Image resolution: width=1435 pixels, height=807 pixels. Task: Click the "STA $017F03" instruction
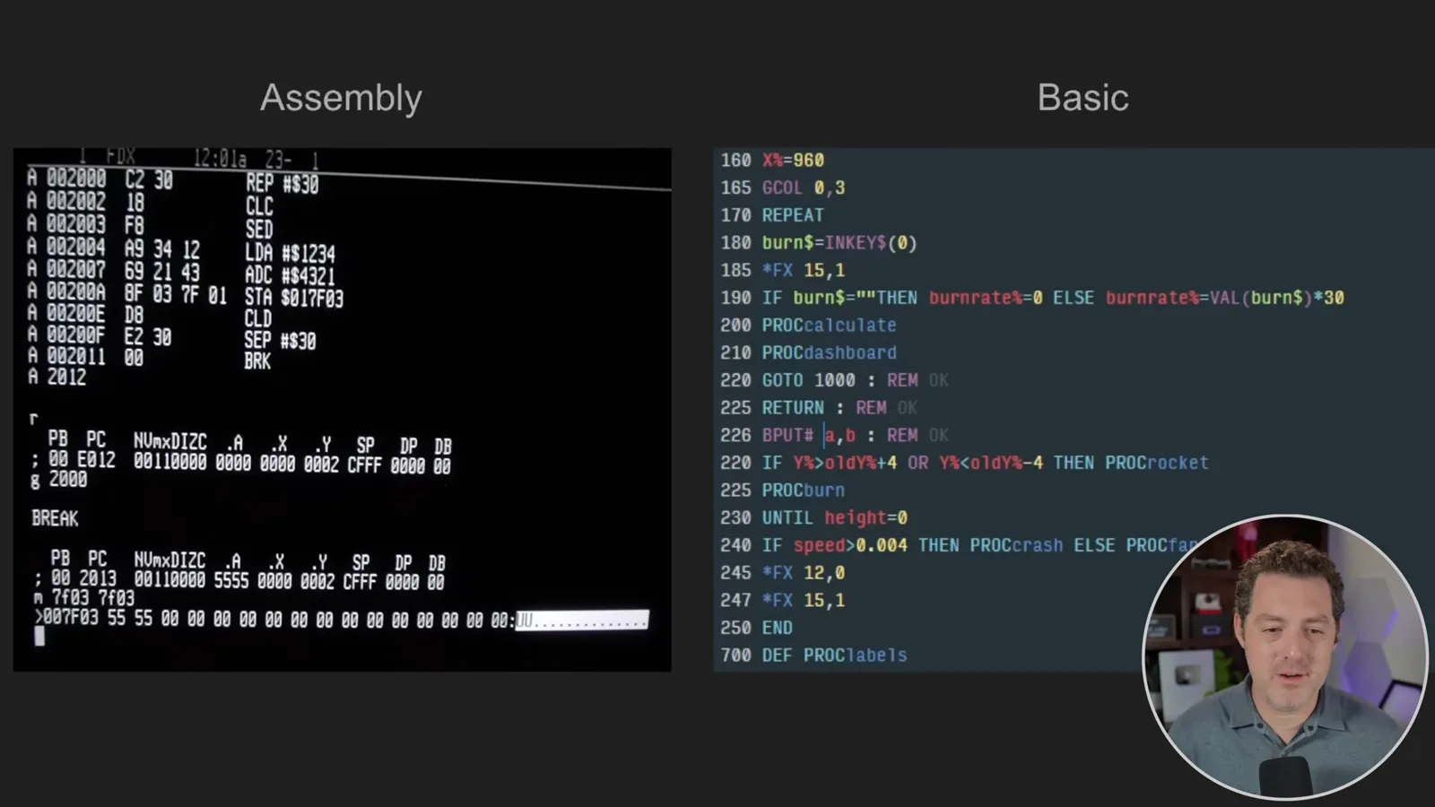pos(294,298)
